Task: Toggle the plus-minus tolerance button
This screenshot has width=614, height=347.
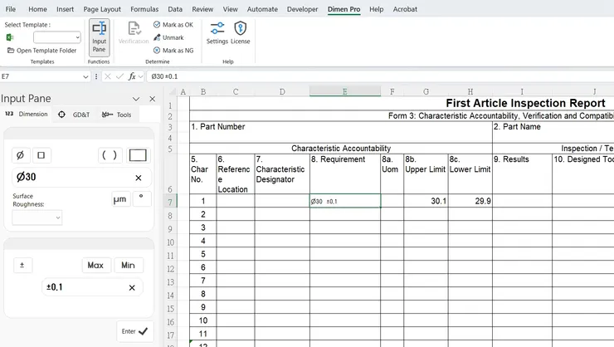Action: pos(22,266)
